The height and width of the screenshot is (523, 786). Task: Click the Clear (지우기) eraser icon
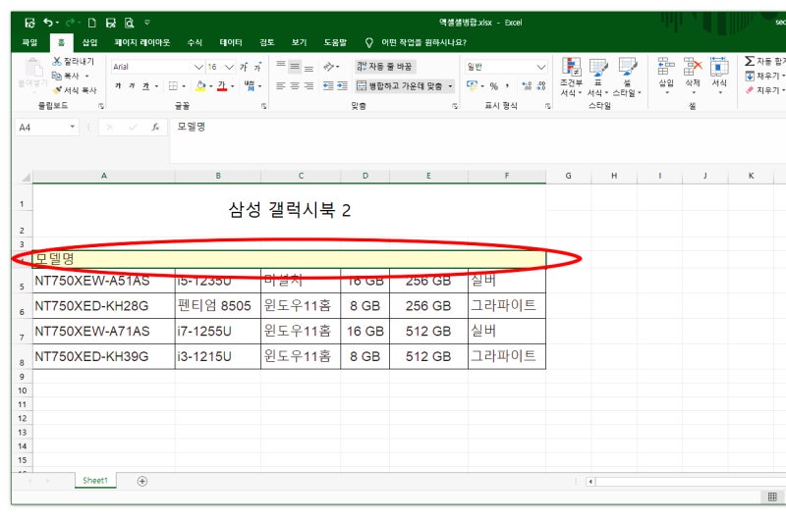point(750,90)
